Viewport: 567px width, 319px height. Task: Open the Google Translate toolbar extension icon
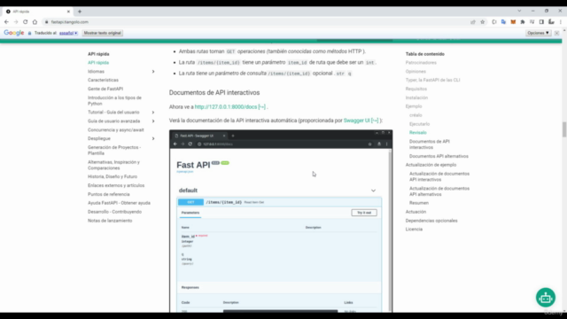click(x=503, y=22)
